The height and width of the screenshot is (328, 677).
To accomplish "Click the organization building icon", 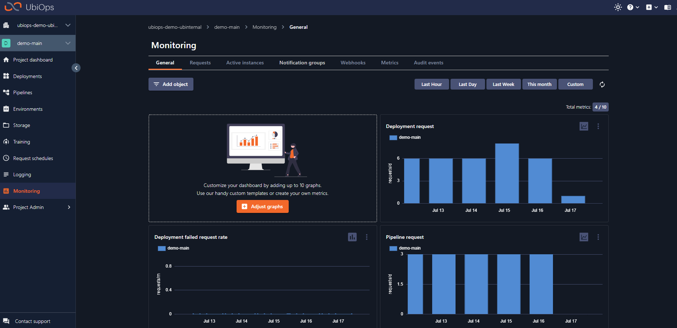I will (6, 25).
